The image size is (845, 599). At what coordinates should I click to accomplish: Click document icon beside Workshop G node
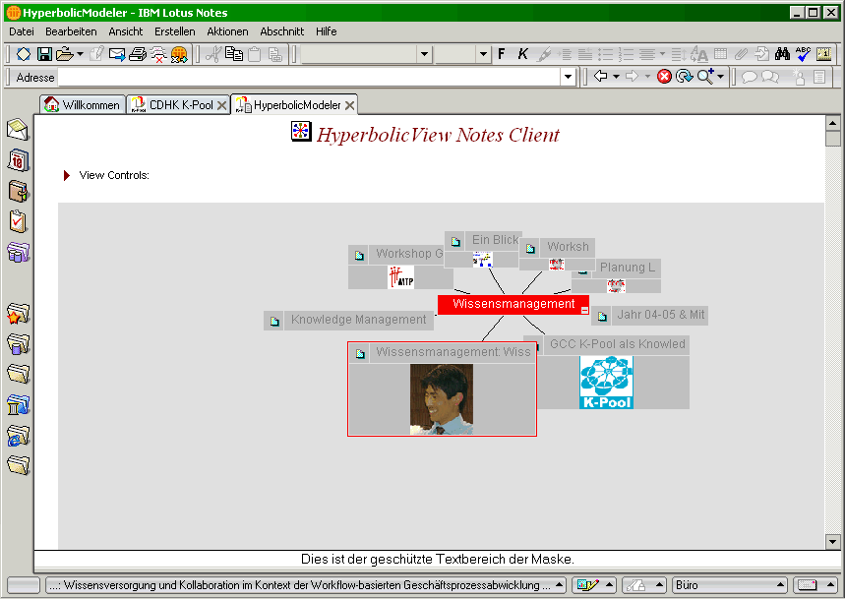(x=359, y=256)
